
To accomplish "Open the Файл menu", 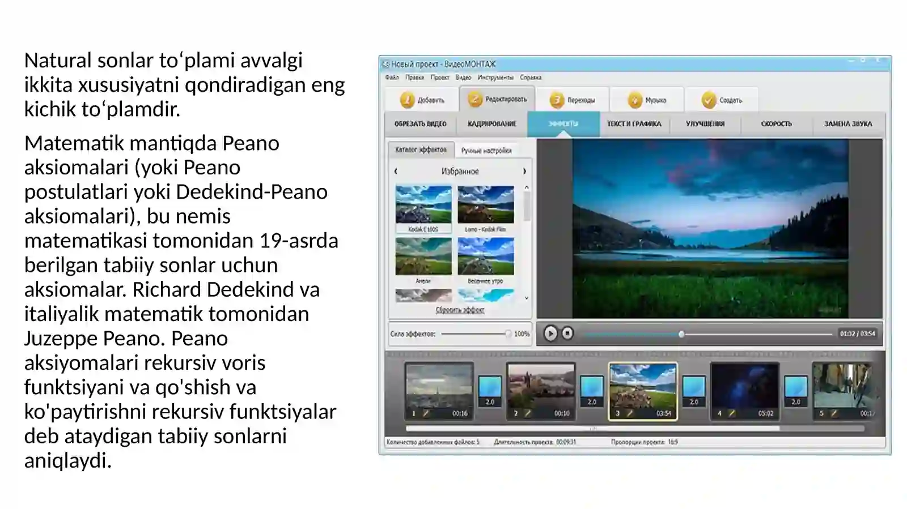I will (x=392, y=78).
